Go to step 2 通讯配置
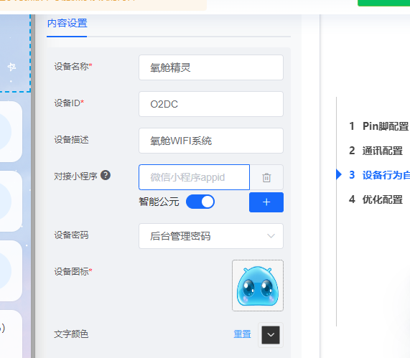The height and width of the screenshot is (358, 410). click(x=376, y=151)
